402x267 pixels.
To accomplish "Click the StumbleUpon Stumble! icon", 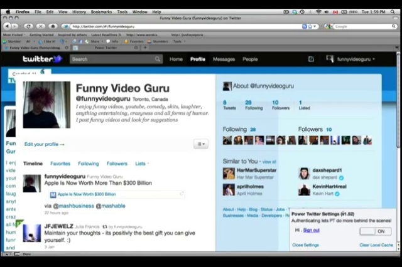I will click(x=4, y=41).
